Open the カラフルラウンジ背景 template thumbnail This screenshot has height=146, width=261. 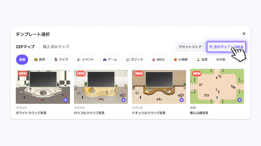tap(101, 87)
